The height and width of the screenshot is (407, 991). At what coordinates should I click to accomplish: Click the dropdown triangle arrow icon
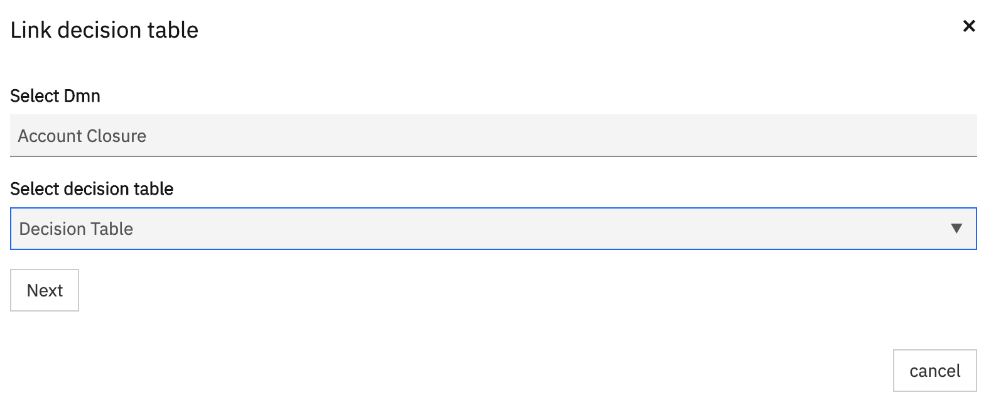956,229
